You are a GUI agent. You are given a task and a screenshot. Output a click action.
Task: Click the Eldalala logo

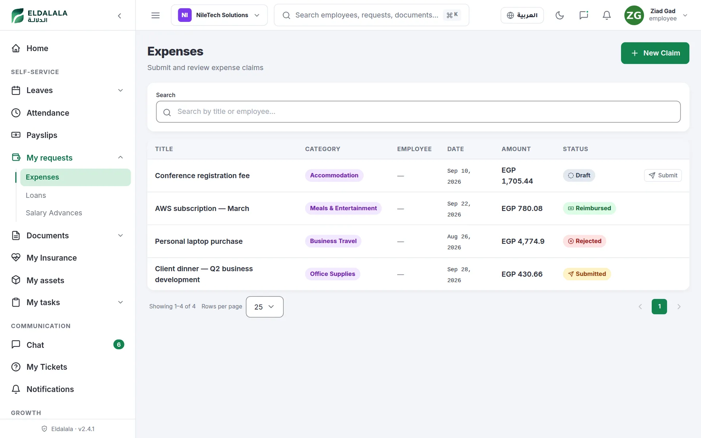click(39, 16)
